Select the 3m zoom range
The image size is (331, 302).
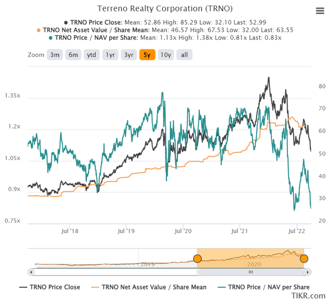(x=54, y=55)
